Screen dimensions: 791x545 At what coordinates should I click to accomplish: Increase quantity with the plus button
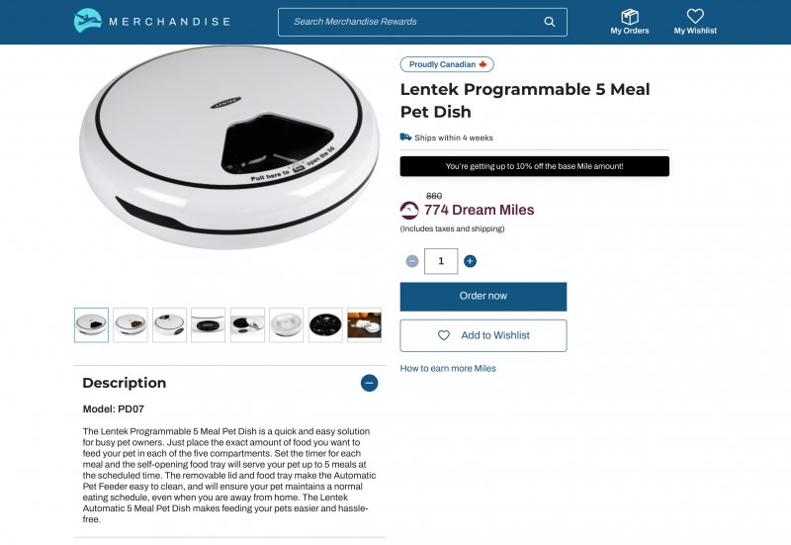pos(470,261)
